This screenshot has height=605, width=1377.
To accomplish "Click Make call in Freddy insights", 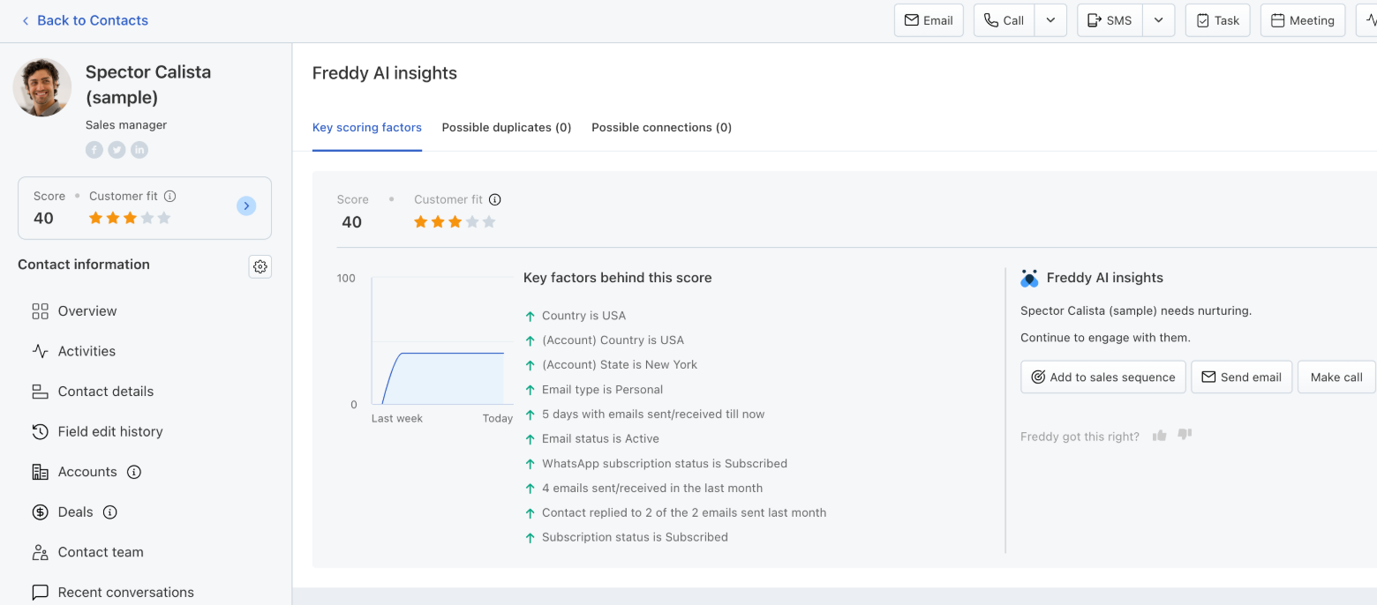I will [x=1336, y=377].
